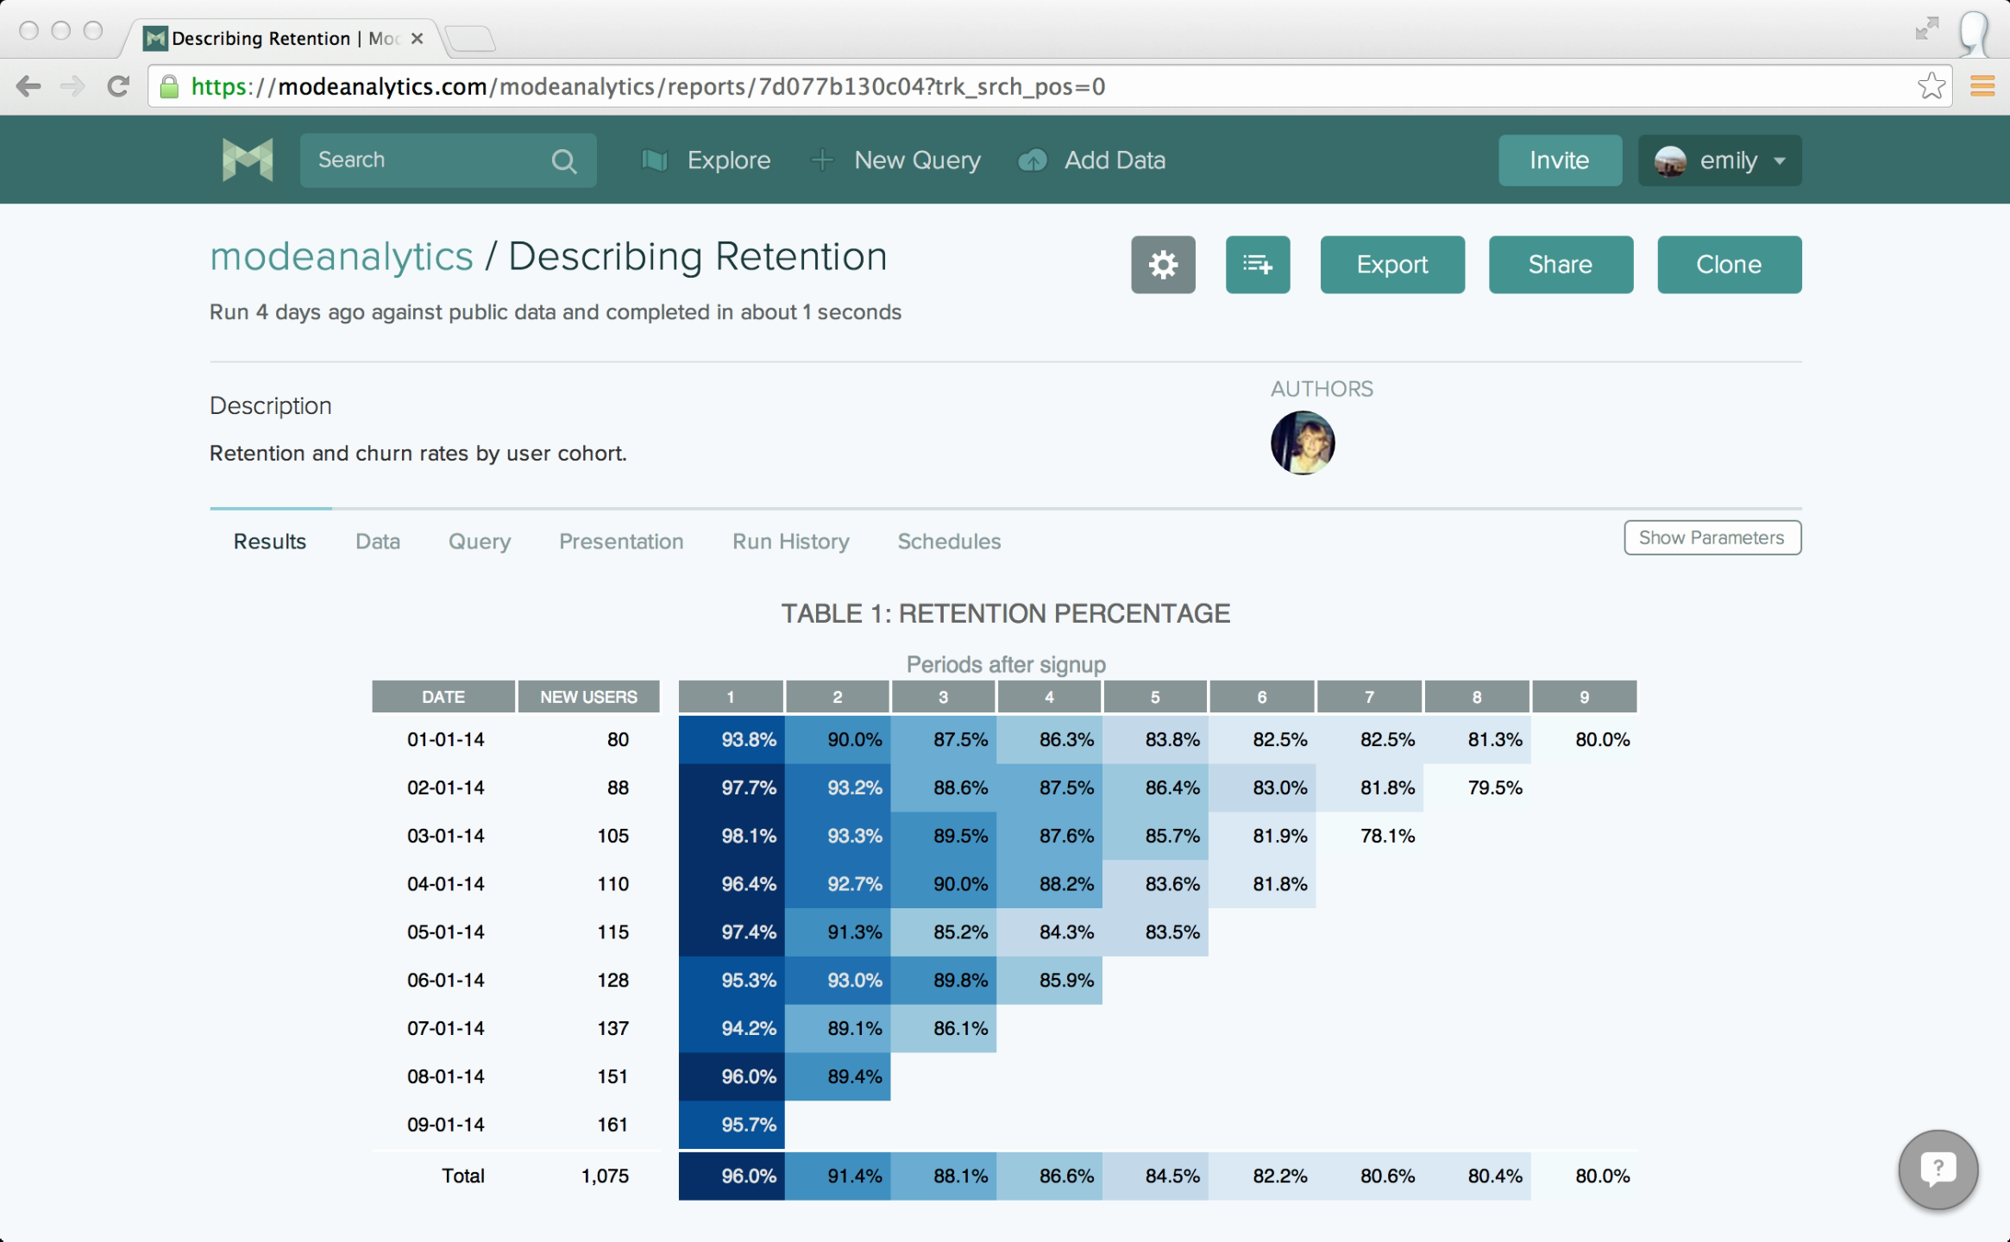Switch to the Data tab
This screenshot has height=1242, width=2010.
pos(378,542)
